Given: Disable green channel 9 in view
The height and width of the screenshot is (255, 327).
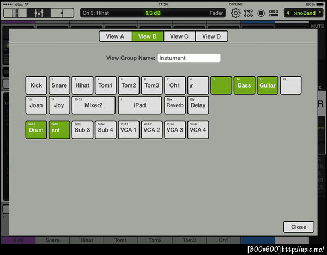Looking at the screenshot, I should pos(221,85).
